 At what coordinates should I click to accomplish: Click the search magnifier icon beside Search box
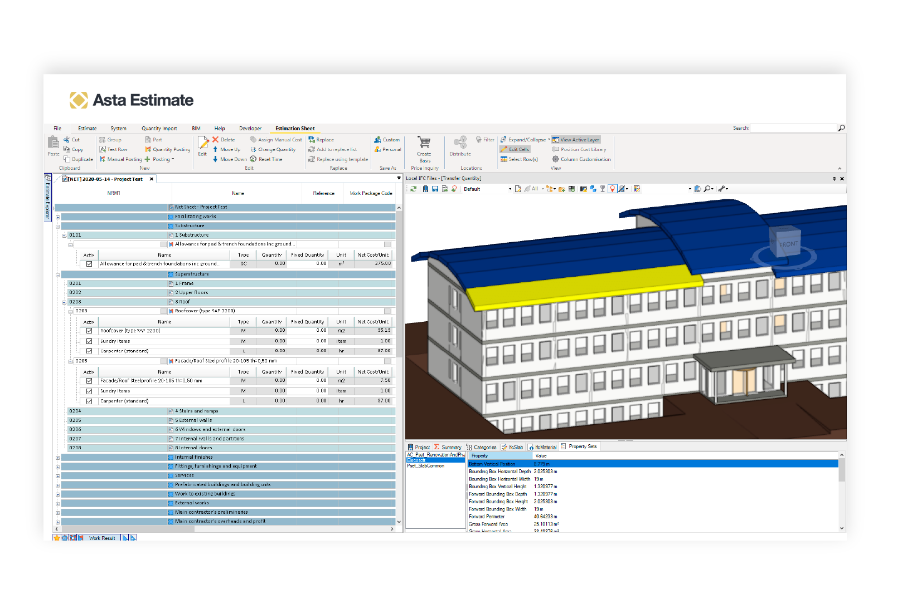pos(842,128)
